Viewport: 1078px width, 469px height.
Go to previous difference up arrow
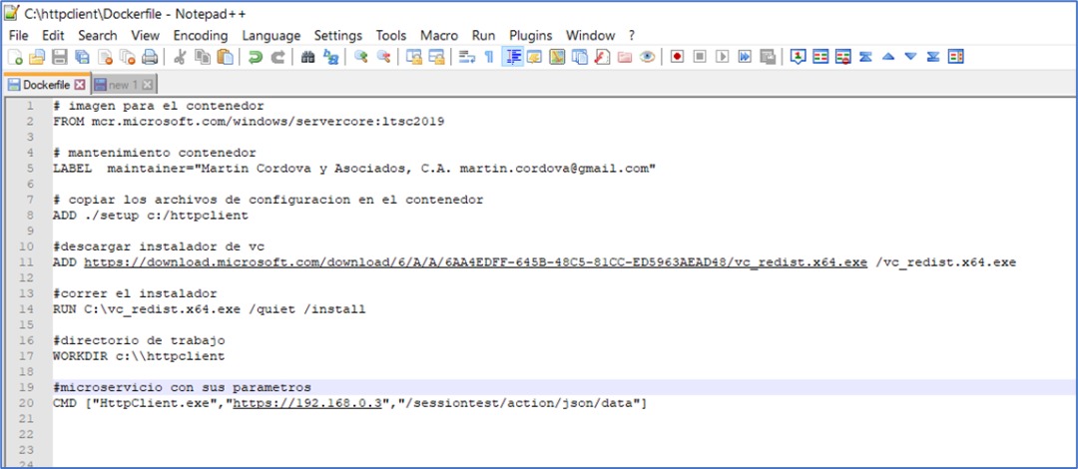[887, 58]
